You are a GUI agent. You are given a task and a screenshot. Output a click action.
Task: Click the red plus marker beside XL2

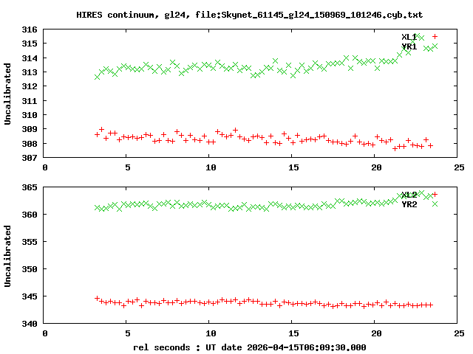coord(435,195)
